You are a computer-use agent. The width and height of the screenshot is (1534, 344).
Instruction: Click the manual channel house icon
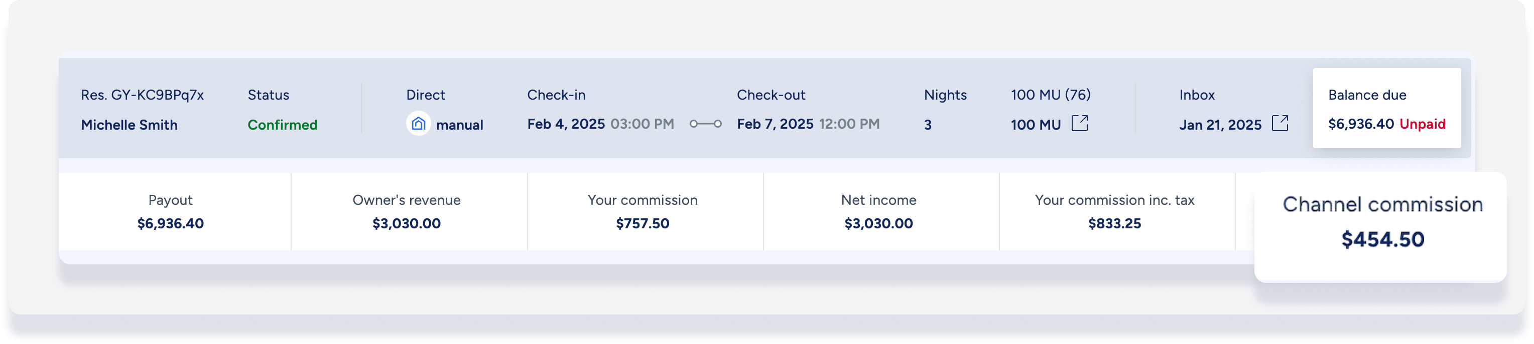[x=418, y=124]
